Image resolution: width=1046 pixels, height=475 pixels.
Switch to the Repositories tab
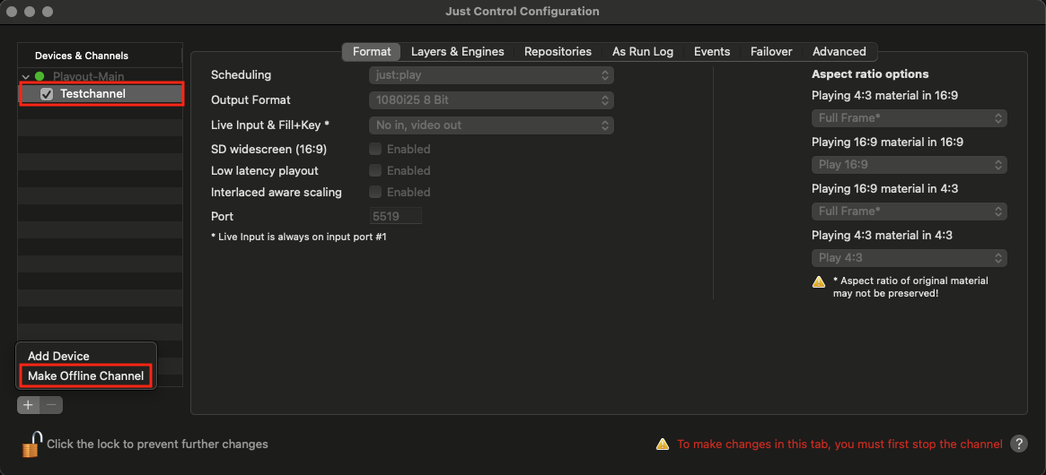558,51
